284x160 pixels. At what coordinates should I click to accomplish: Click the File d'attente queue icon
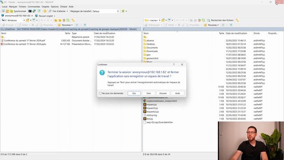click(50, 11)
